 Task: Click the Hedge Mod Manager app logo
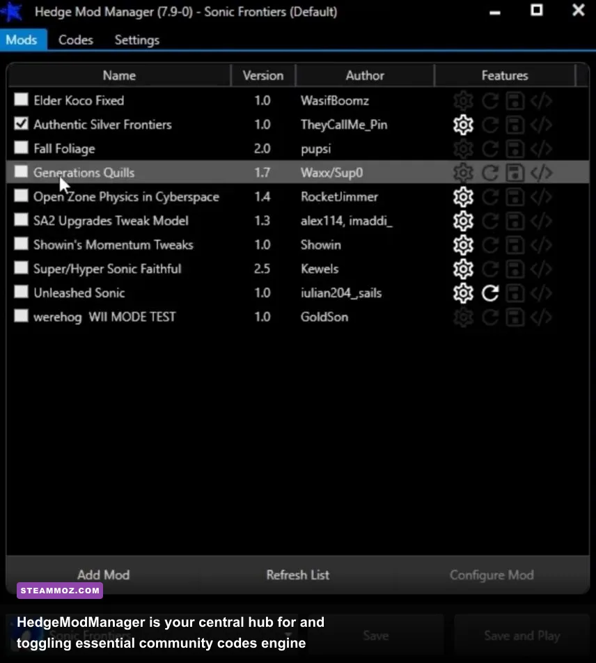(x=12, y=11)
